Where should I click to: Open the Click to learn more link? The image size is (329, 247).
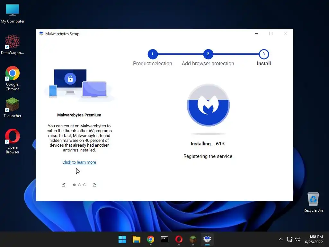[x=79, y=162]
